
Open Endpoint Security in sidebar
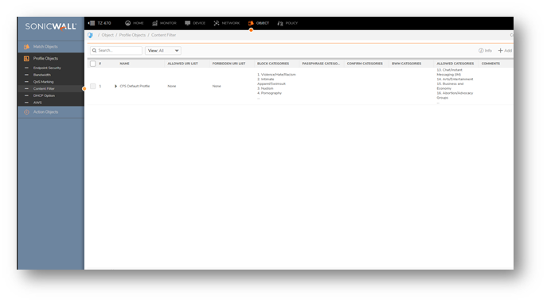tap(47, 68)
